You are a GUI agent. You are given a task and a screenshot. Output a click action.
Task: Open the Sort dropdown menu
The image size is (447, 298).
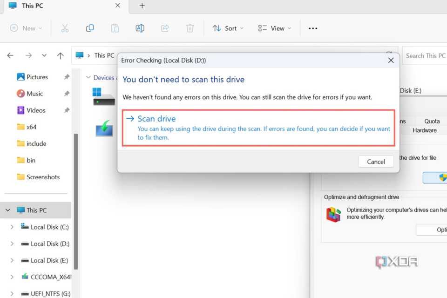pyautogui.click(x=228, y=28)
